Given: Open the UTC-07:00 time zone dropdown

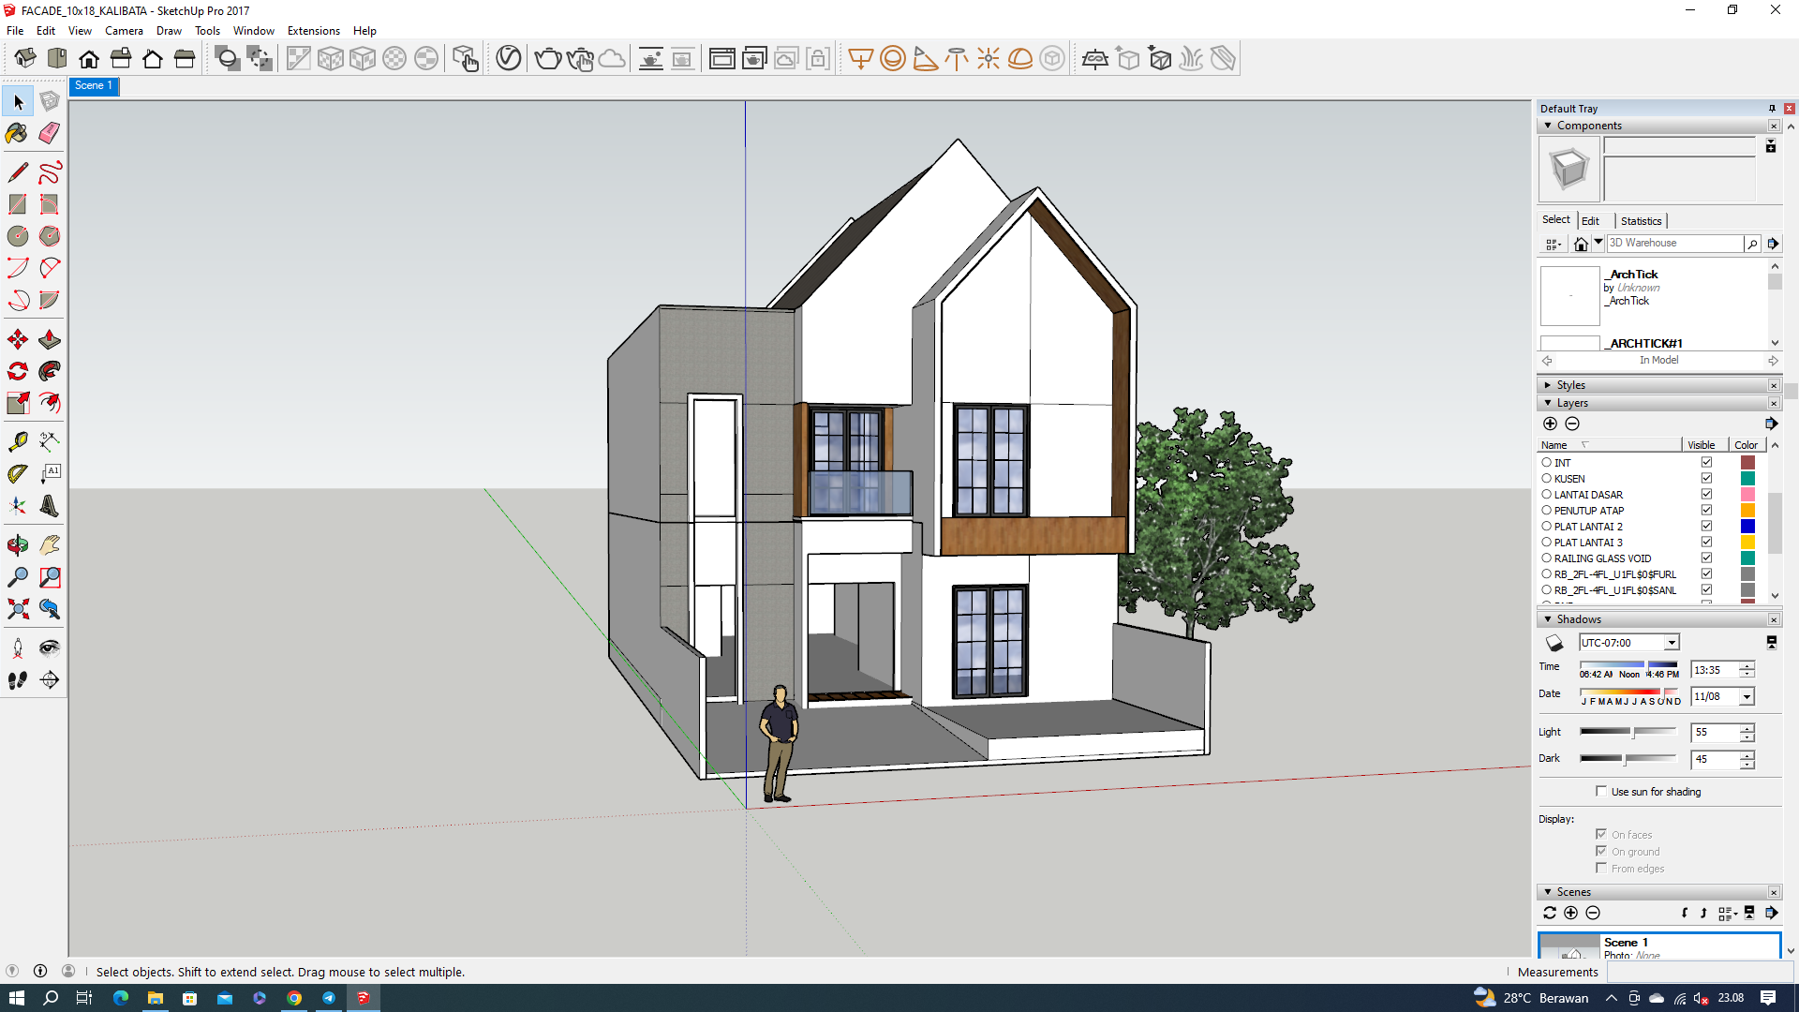Looking at the screenshot, I should pos(1672,643).
